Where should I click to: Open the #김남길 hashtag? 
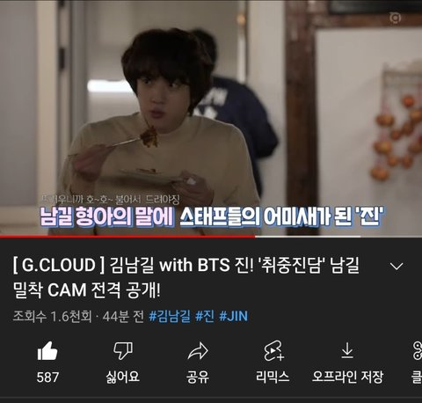[170, 316]
